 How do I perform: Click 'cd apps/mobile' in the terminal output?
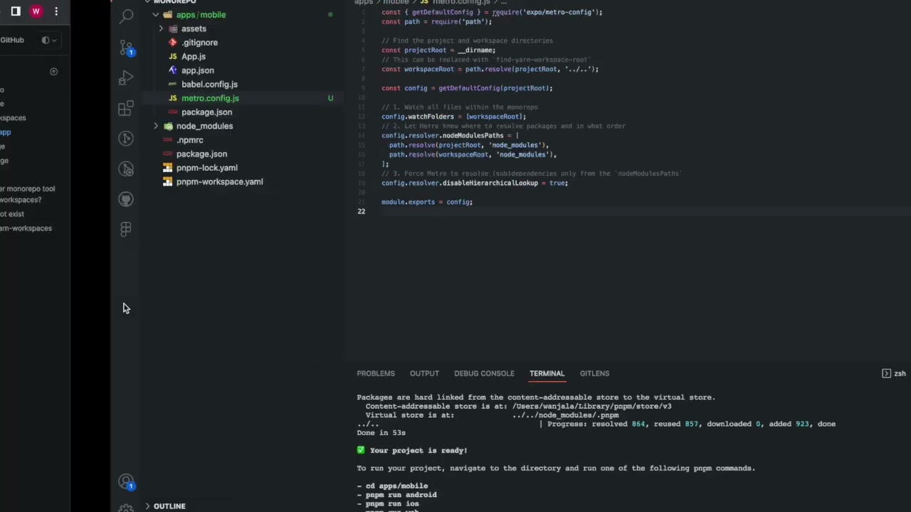click(397, 486)
